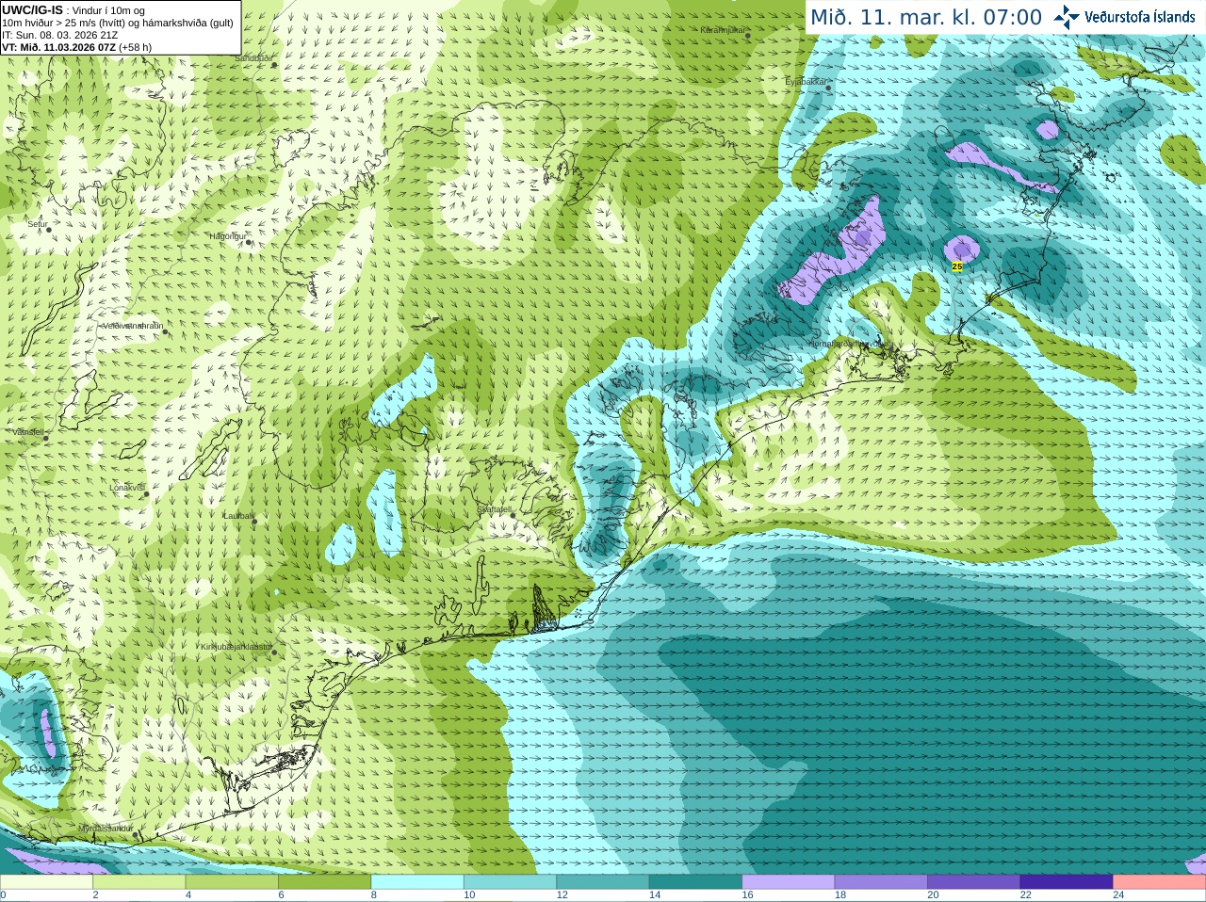
Task: Click the Hágöngur place label
Action: [x=227, y=235]
